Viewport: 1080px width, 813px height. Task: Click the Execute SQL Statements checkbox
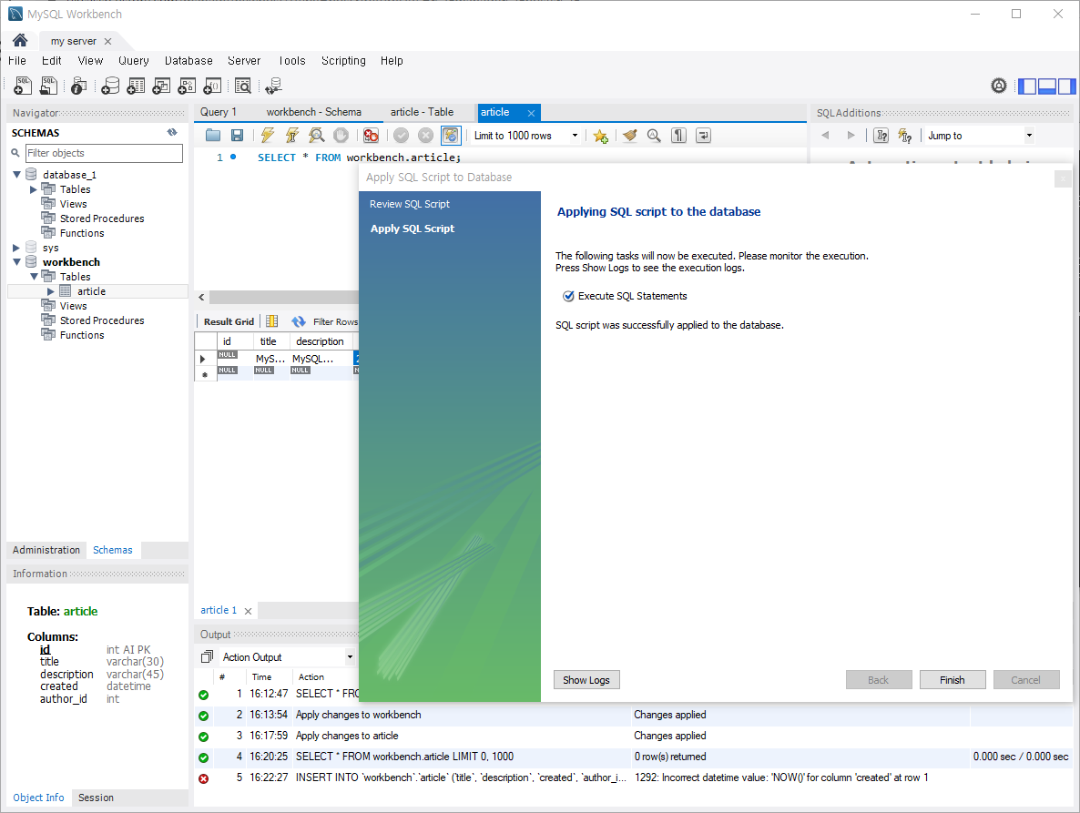pos(568,296)
